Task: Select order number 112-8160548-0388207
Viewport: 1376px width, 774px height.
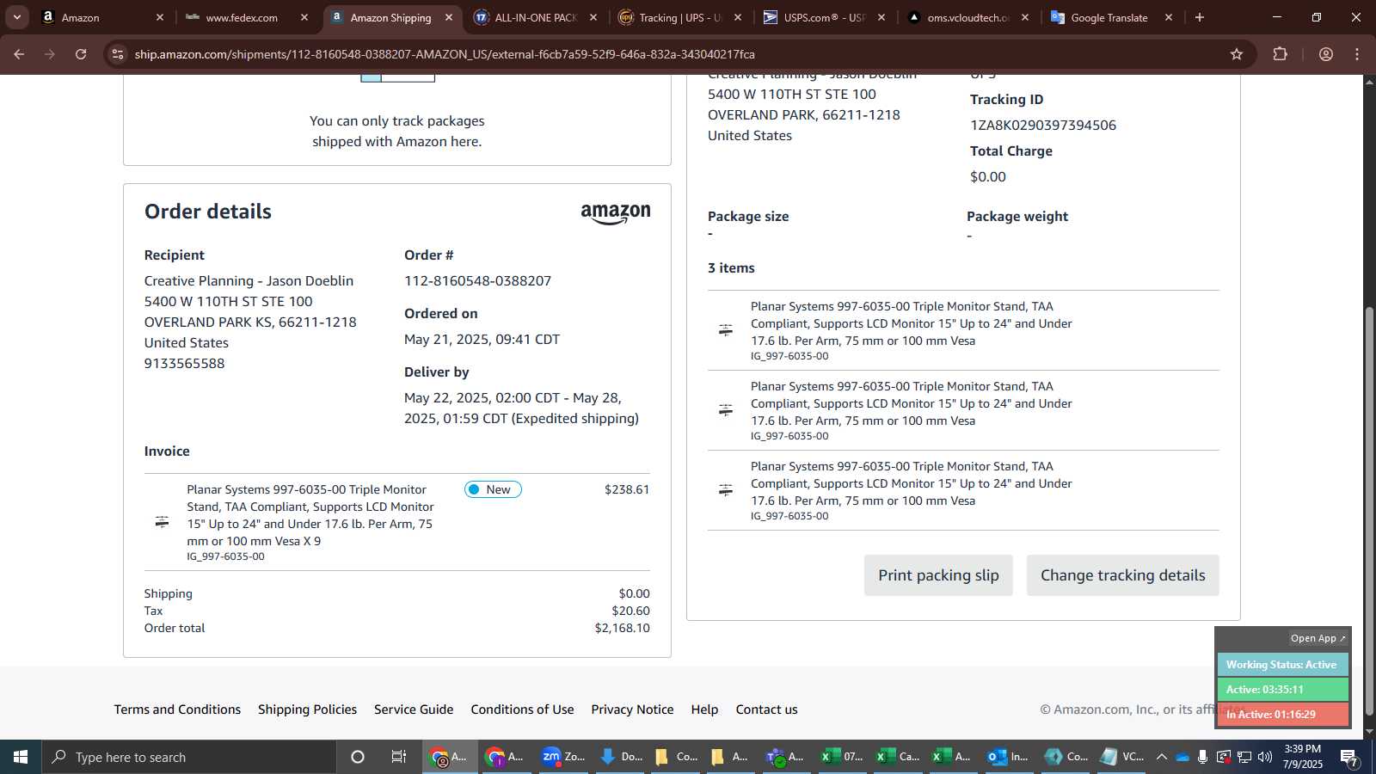Action: pyautogui.click(x=478, y=281)
